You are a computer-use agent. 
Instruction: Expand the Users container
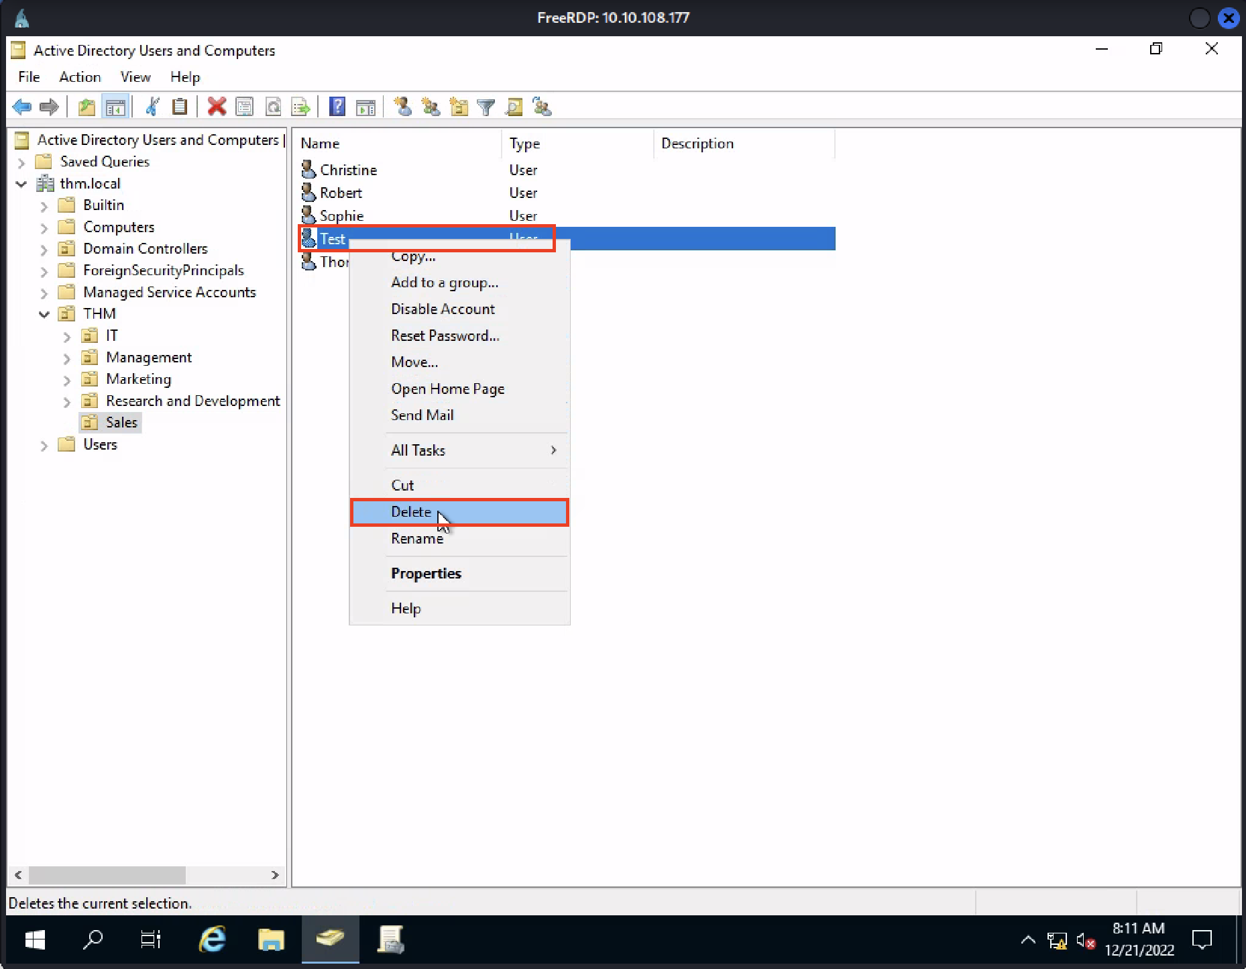[x=44, y=445]
